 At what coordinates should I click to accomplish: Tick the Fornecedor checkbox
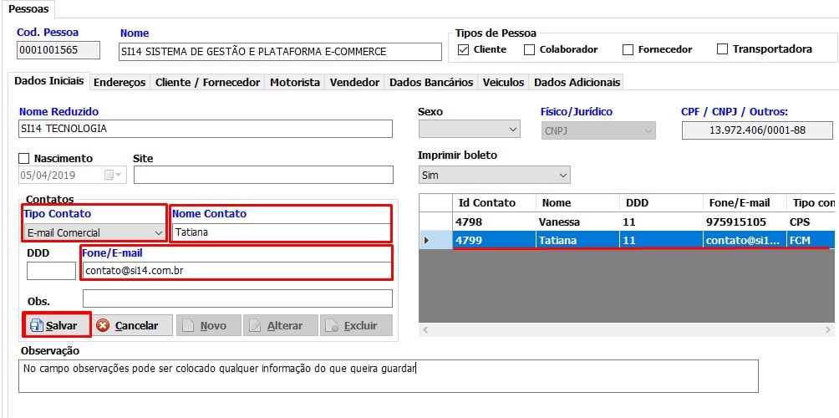(628, 50)
